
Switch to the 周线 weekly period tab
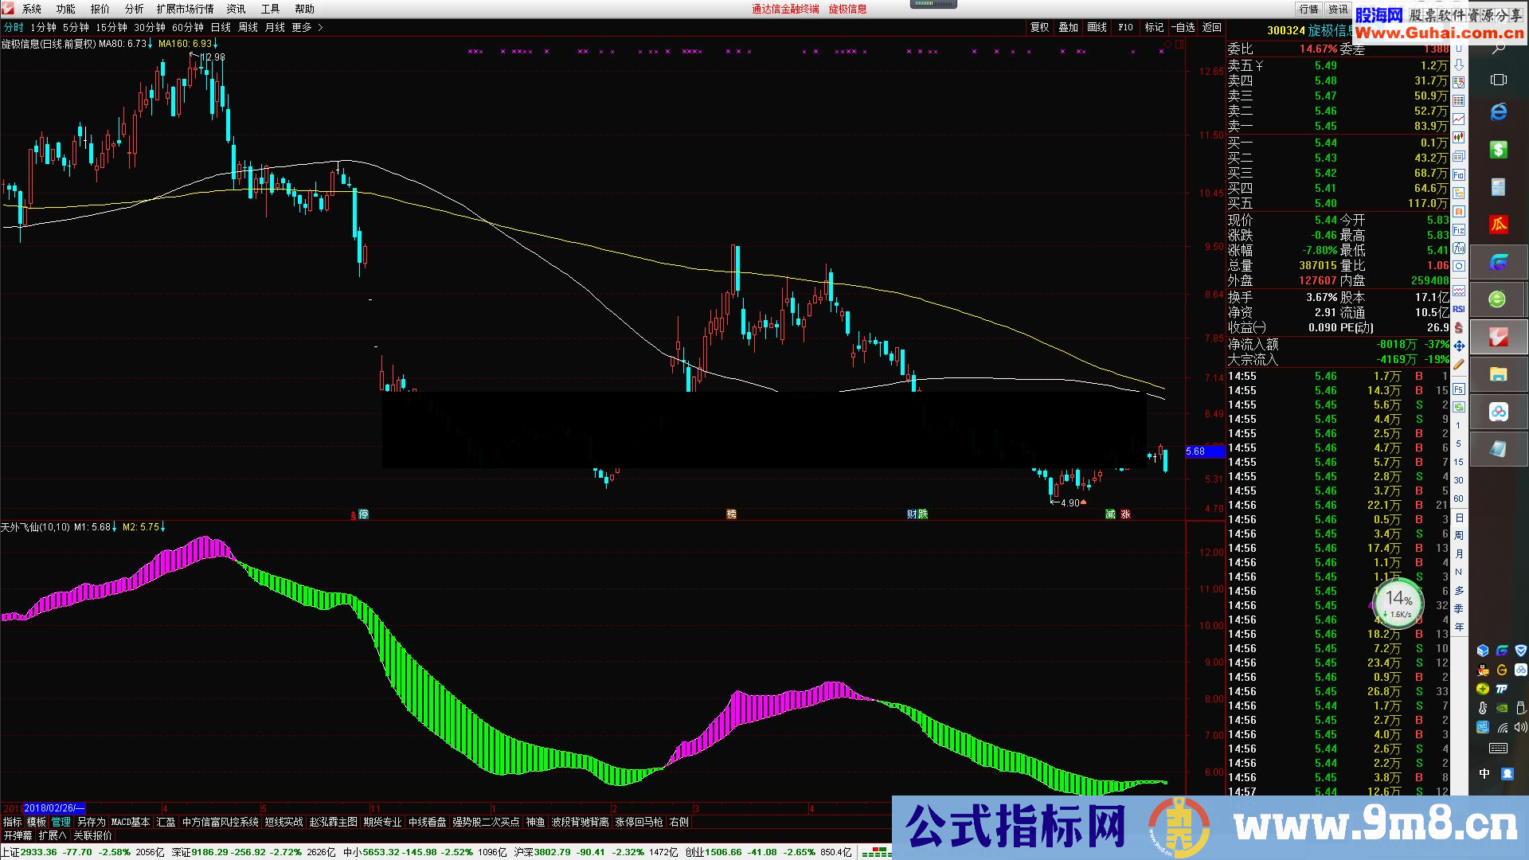point(248,27)
